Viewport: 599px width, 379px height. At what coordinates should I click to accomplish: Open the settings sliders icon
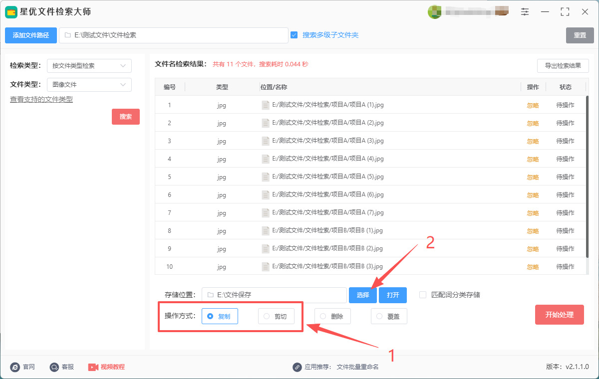click(x=525, y=11)
